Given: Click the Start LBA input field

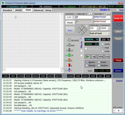Looking at the screenshot, I should coord(84,17).
